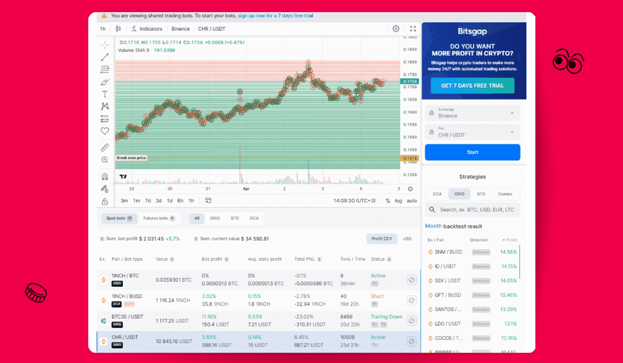Open the prediction and measurement tools
The height and width of the screenshot is (363, 623).
105,118
